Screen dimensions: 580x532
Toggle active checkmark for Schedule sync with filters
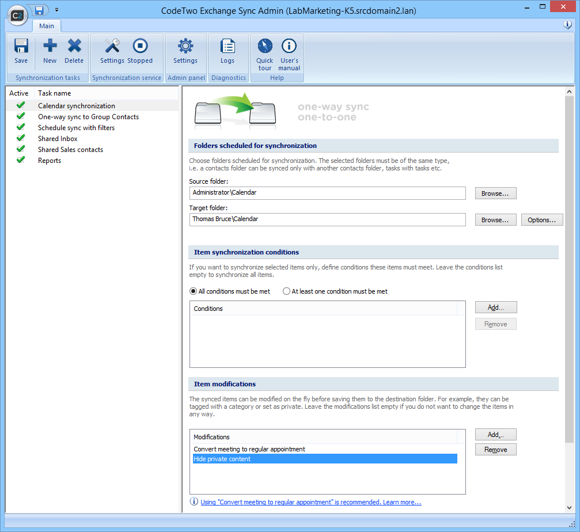(x=21, y=127)
